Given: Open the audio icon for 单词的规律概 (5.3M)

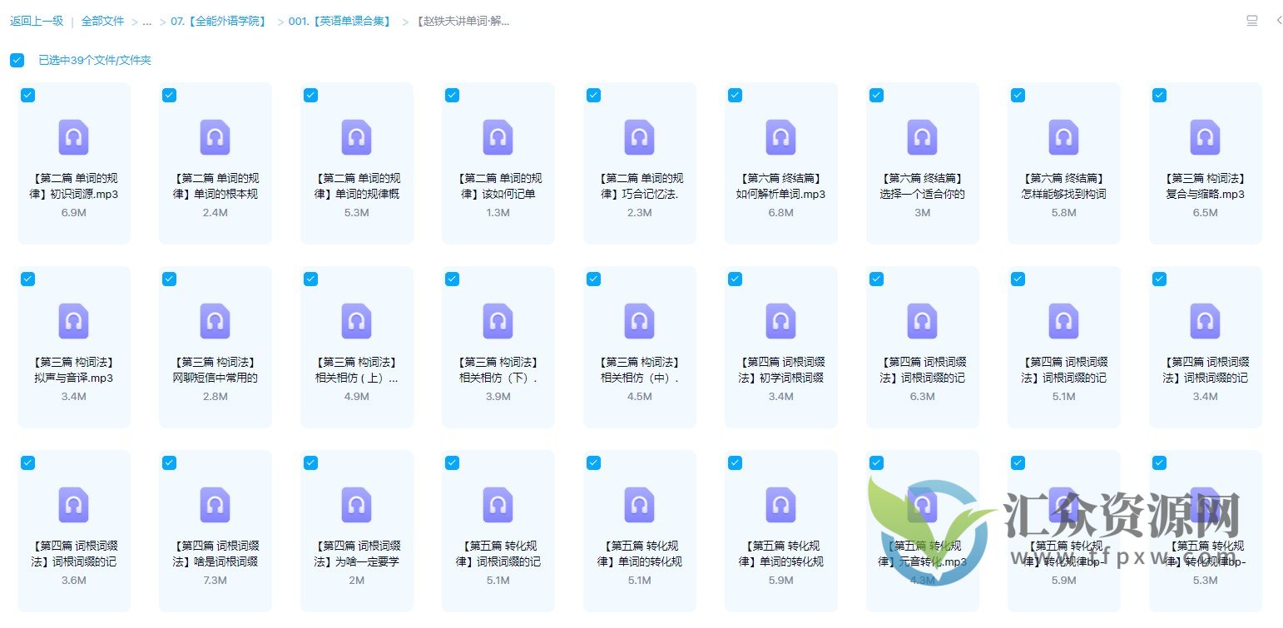Looking at the screenshot, I should click(356, 137).
